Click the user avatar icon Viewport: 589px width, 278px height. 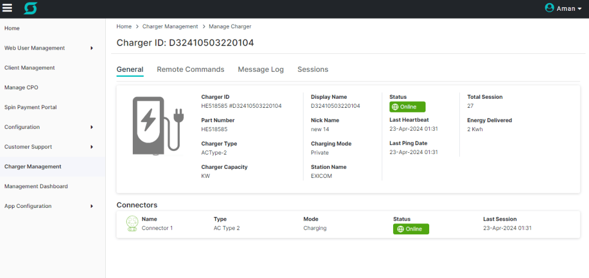click(549, 8)
